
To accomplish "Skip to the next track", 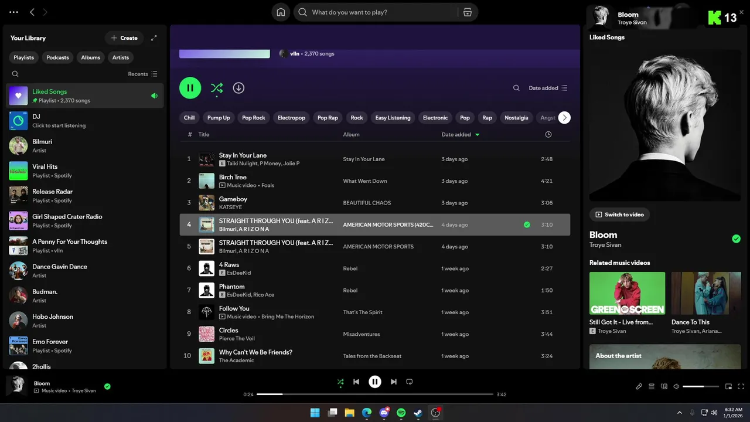I will coord(394,382).
